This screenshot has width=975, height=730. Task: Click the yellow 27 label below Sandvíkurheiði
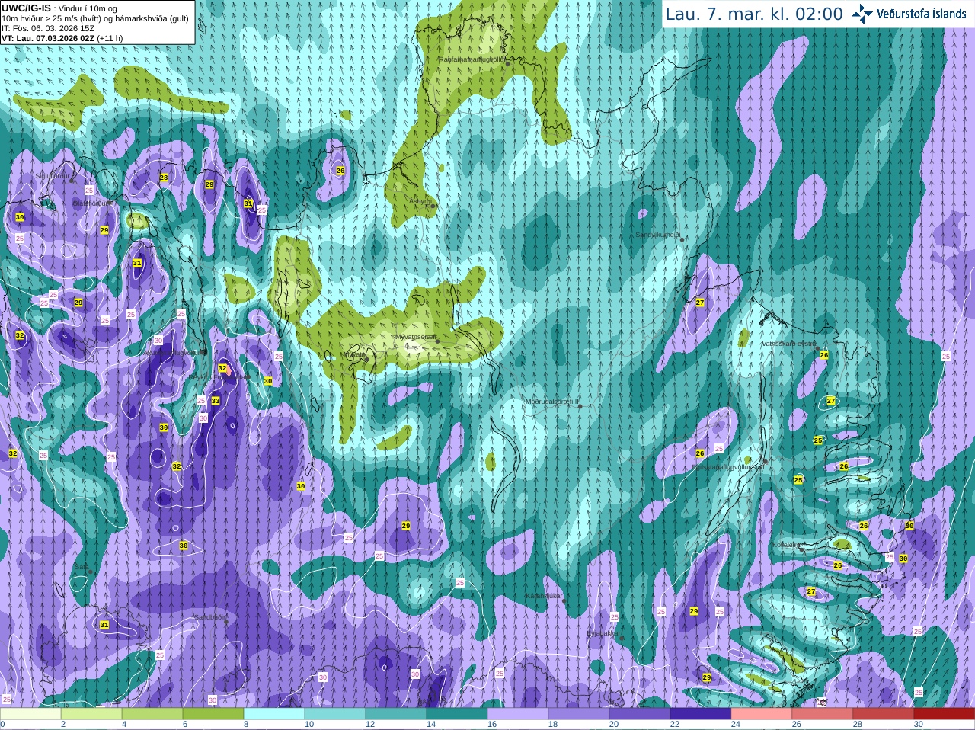[x=700, y=303]
